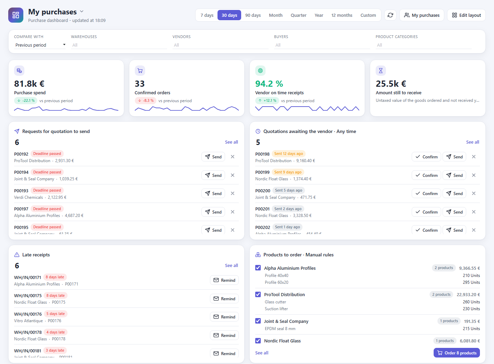Dismiss P00197 quotation request with X

[x=233, y=212]
